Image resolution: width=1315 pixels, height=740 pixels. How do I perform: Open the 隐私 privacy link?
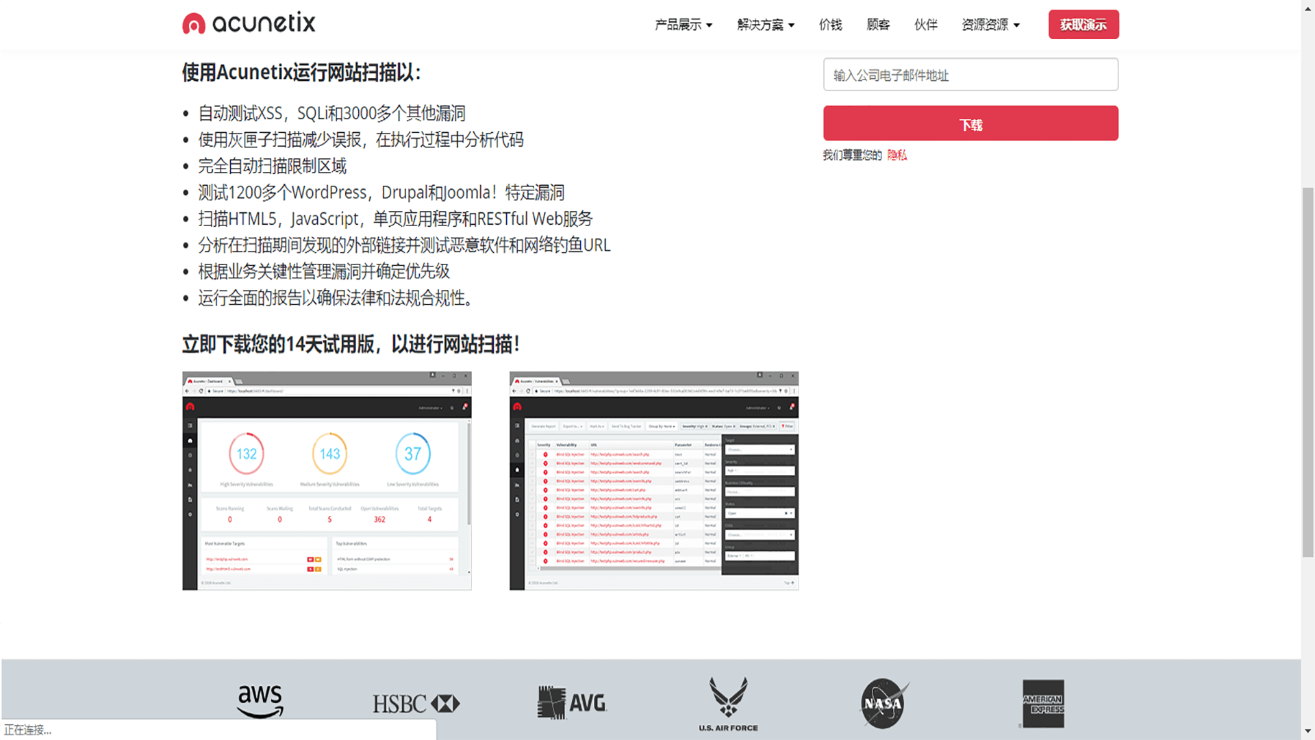[897, 155]
